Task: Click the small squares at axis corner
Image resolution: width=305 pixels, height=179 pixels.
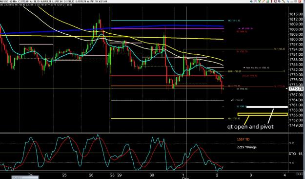Action: (x=299, y=174)
